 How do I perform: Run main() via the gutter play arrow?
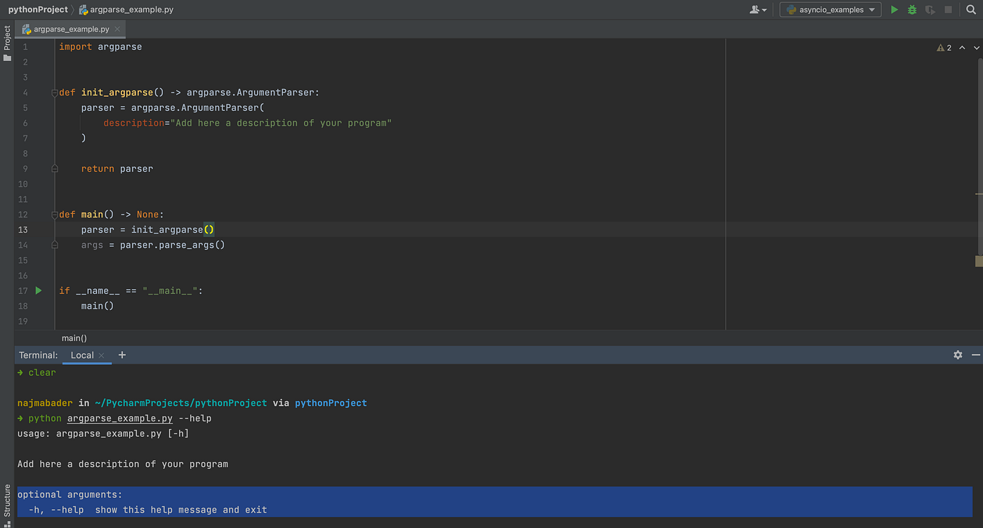click(x=38, y=290)
